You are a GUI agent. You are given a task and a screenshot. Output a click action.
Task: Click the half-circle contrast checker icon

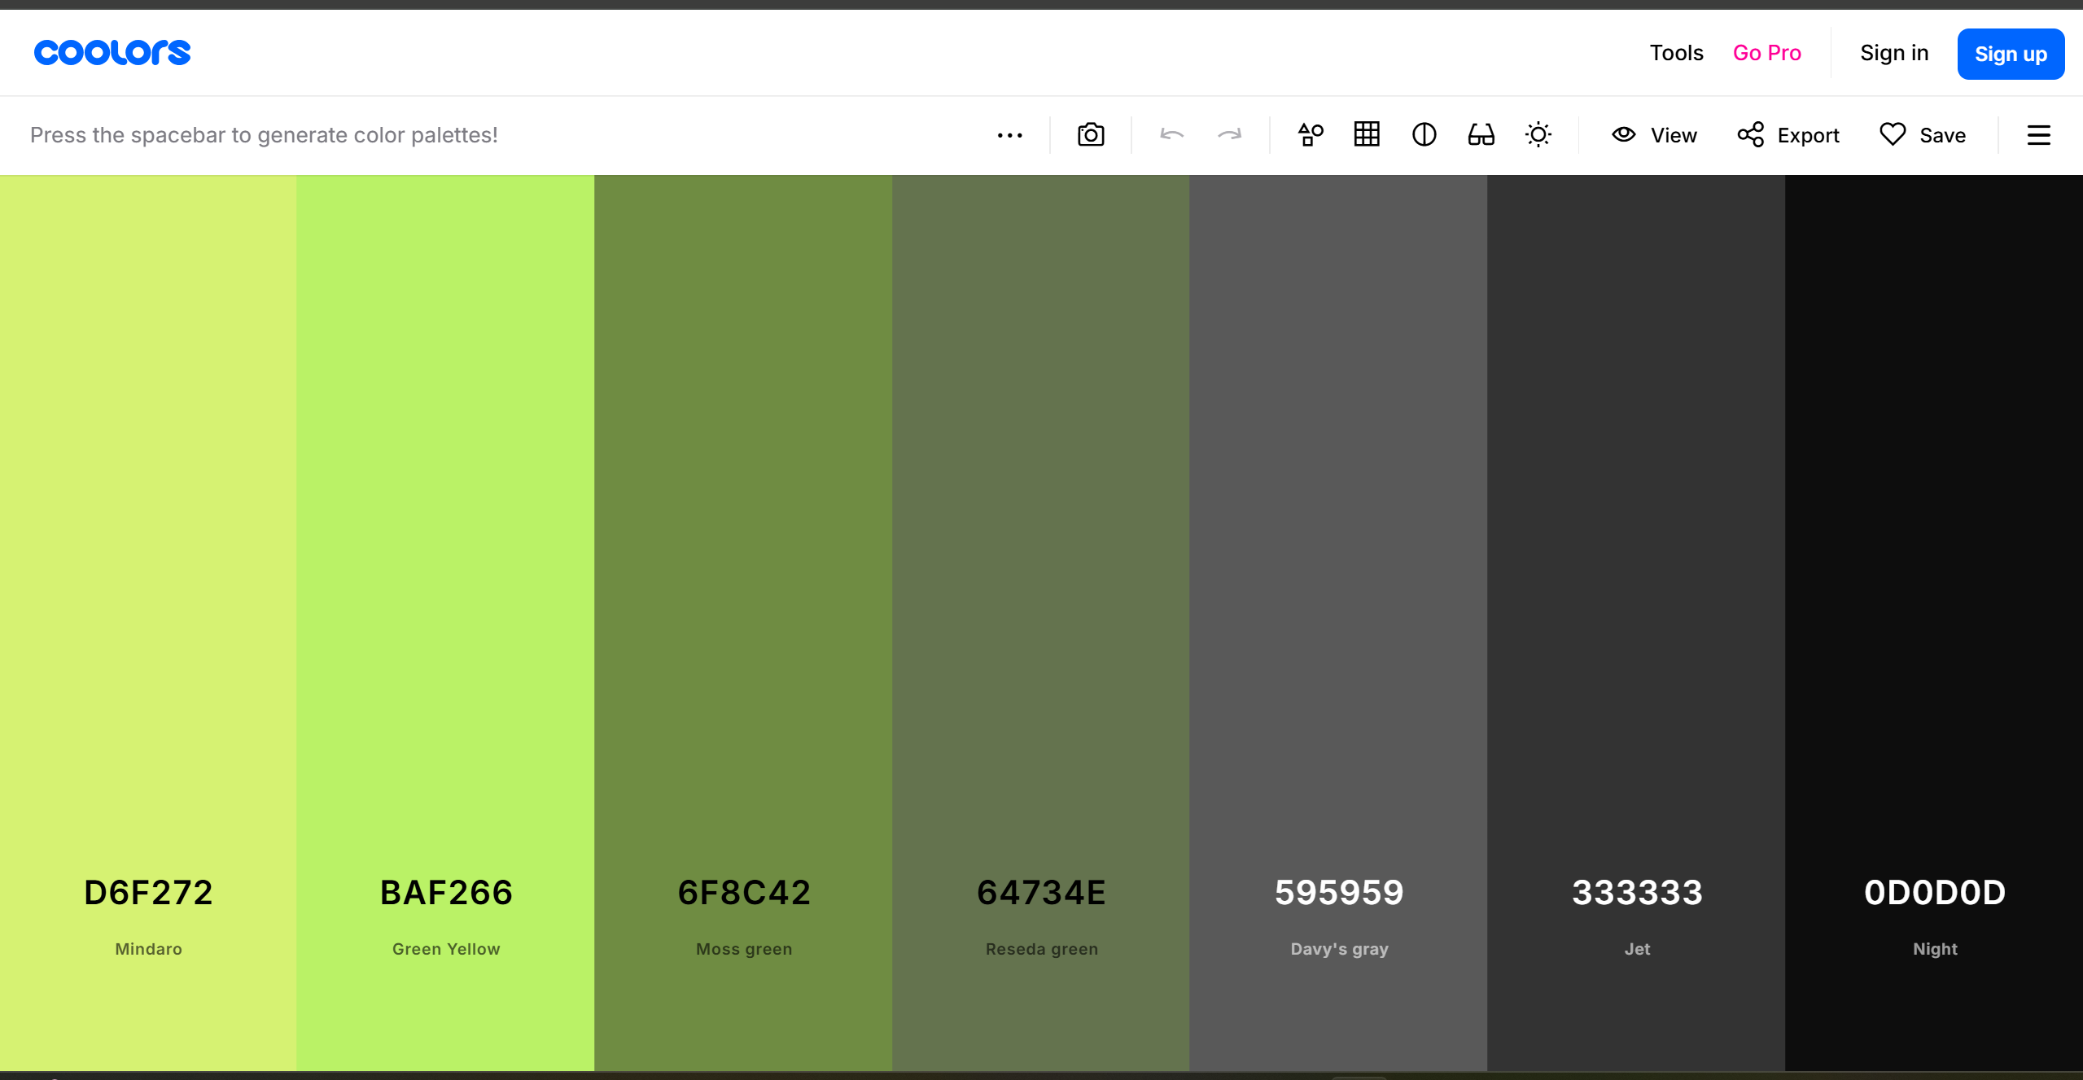pyautogui.click(x=1424, y=134)
